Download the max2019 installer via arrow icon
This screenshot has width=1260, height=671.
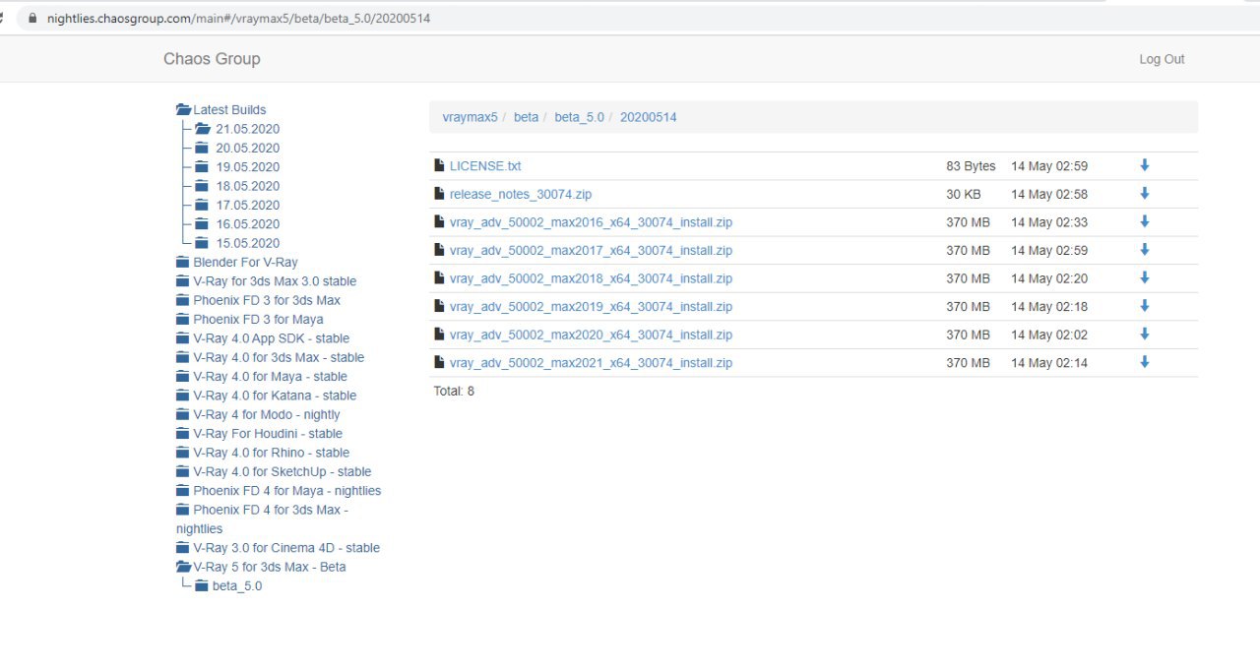point(1144,306)
